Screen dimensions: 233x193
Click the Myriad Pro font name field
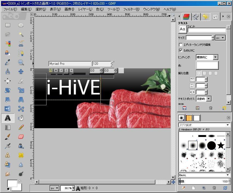(70, 64)
